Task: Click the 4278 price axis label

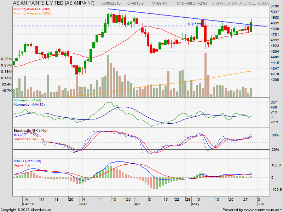Action: tap(275, 74)
